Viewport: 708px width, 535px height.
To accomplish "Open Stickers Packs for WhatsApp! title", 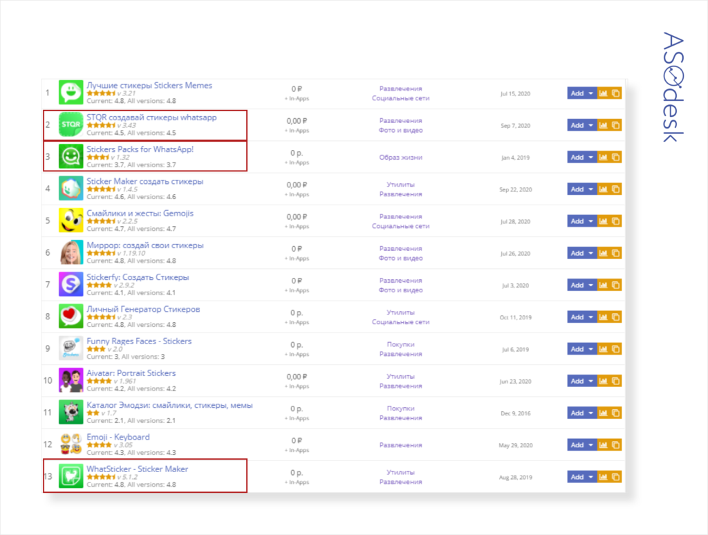I will (140, 149).
